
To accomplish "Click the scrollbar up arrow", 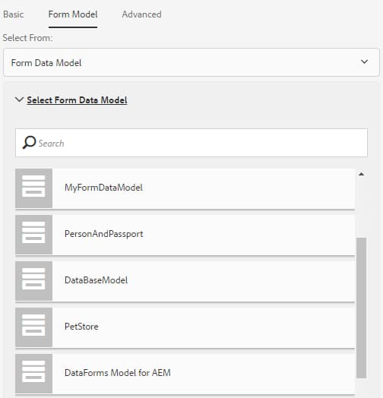I will pos(361,174).
